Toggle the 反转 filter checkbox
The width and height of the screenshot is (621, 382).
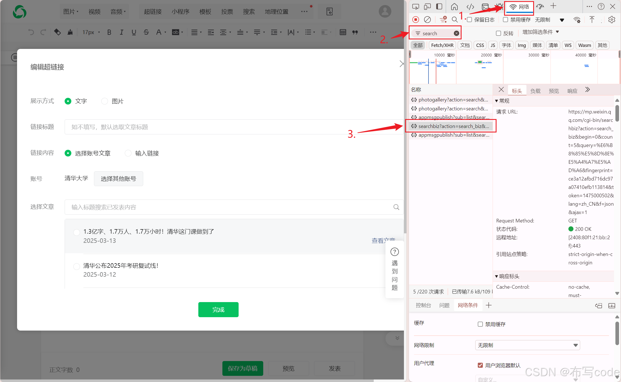tap(498, 33)
